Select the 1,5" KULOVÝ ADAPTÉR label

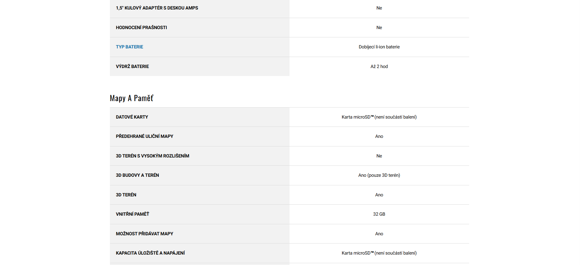coord(157,8)
